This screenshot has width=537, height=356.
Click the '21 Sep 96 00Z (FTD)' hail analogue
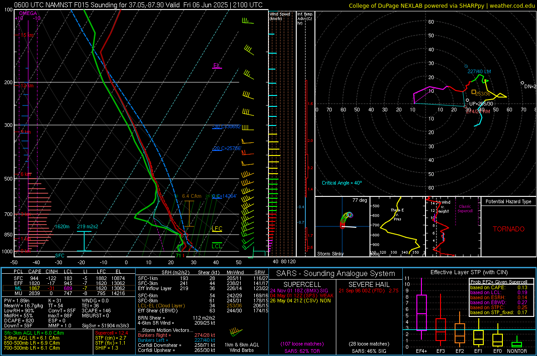pyautogui.click(x=369, y=291)
